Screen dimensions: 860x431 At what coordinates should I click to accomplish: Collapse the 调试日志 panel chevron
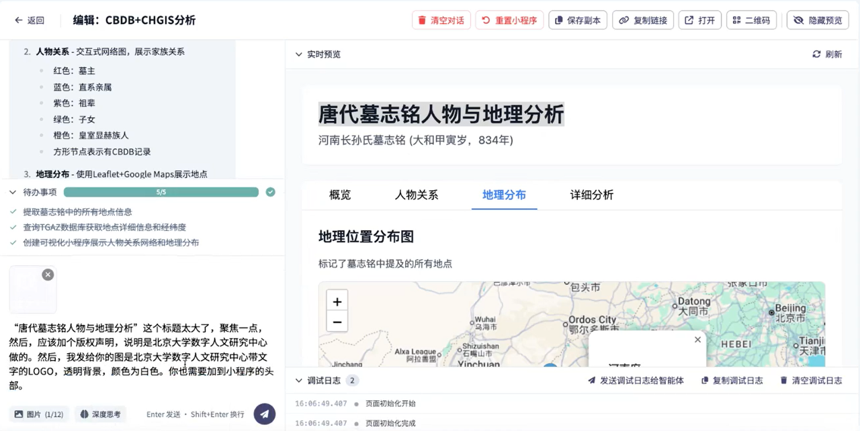pyautogui.click(x=298, y=381)
